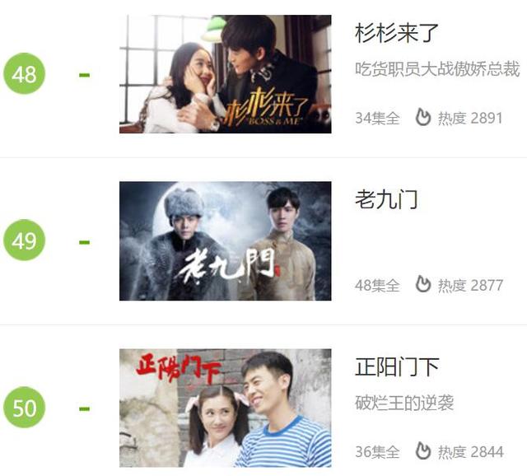Click the tagline 吃货职员大战傲娇总裁
This screenshot has width=527, height=476.
(x=437, y=69)
